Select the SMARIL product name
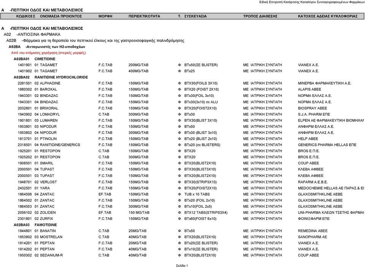Image resolution: width=365 pixels, height=267 pixels. pyautogui.click(x=46, y=163)
